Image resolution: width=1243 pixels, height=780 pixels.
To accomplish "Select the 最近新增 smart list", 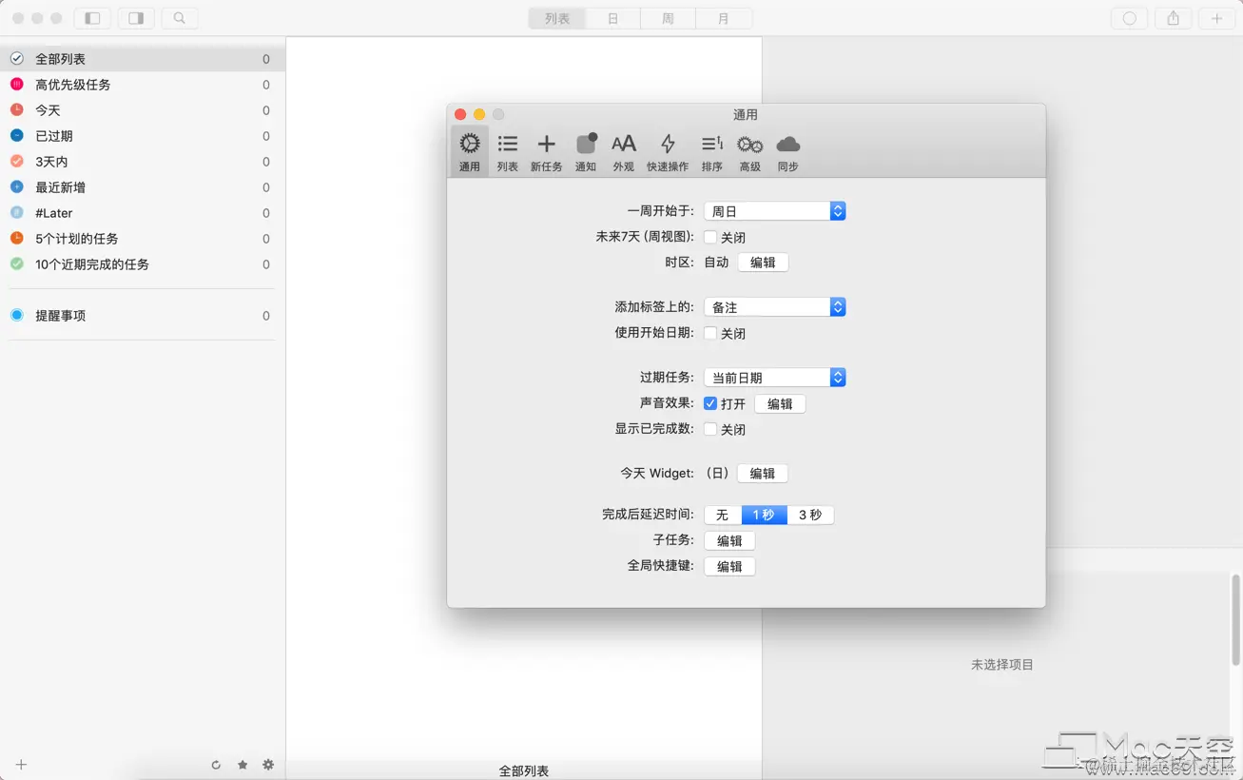I will coord(143,187).
